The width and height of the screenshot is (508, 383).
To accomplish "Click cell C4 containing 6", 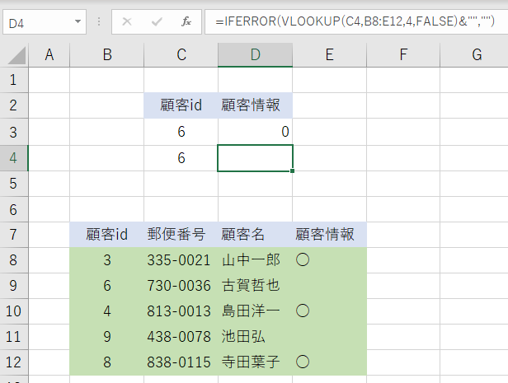I will [181, 158].
